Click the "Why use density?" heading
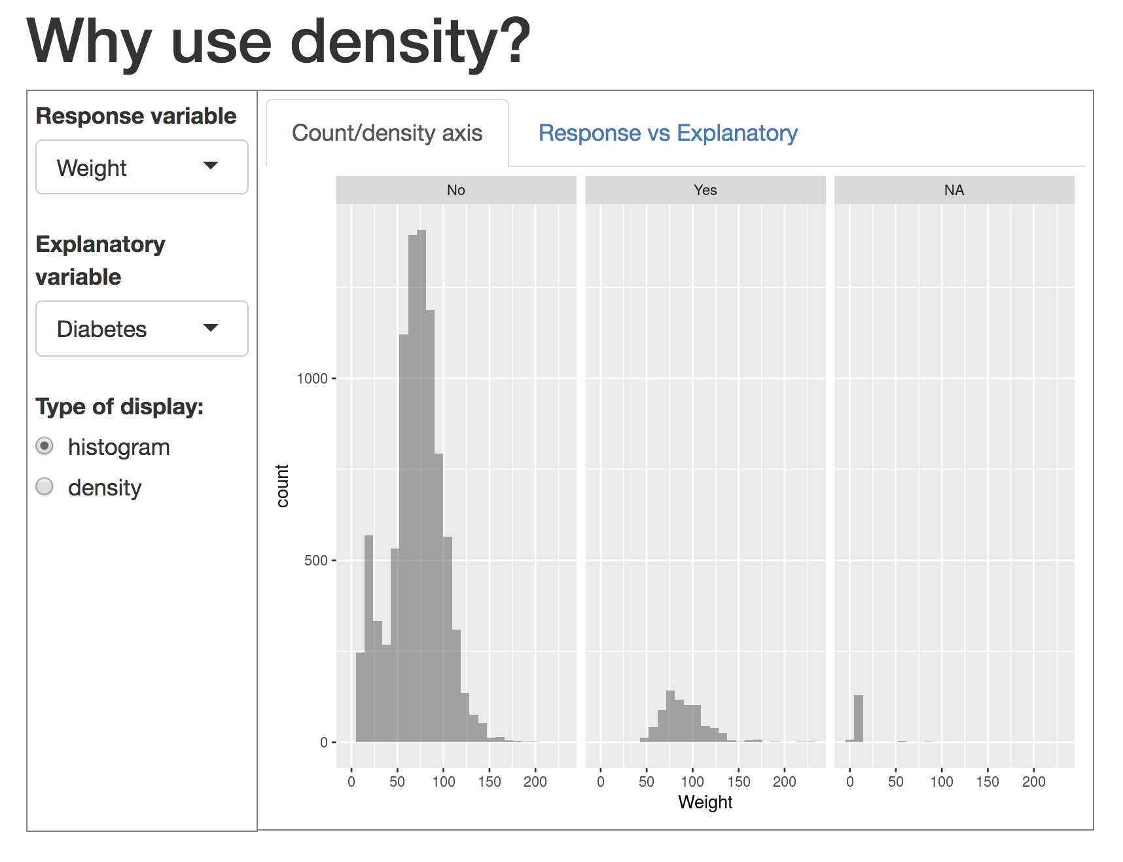1123x862 pixels. pos(278,42)
